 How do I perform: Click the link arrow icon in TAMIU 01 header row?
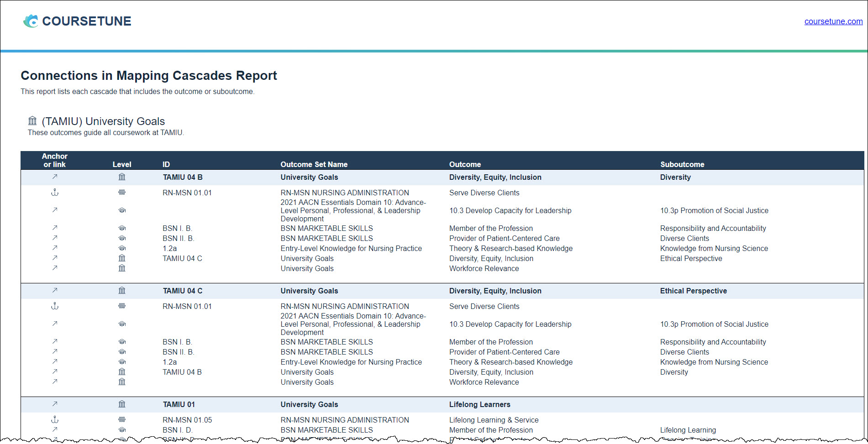pyautogui.click(x=55, y=404)
